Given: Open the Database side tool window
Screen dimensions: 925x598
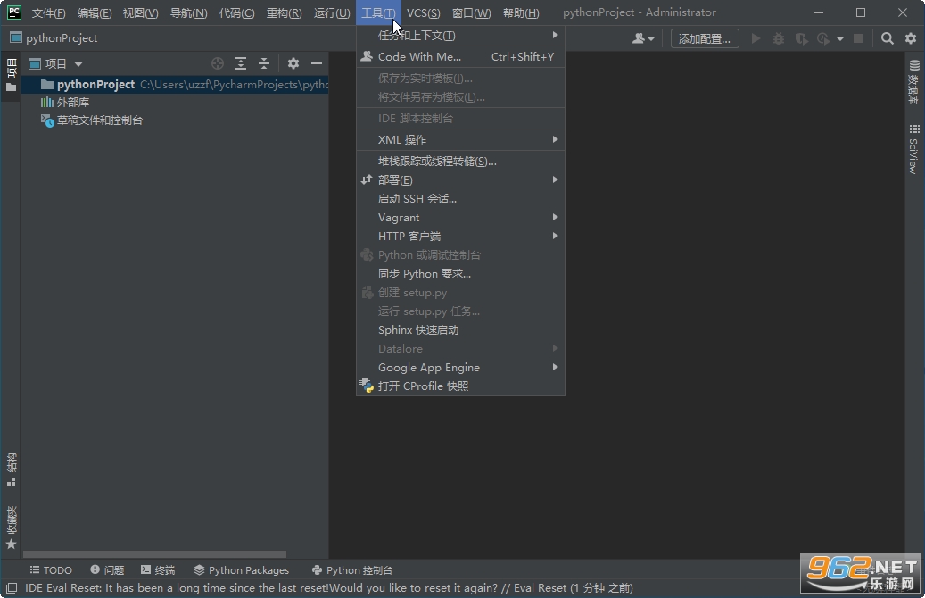Looking at the screenshot, I should pos(913,81).
